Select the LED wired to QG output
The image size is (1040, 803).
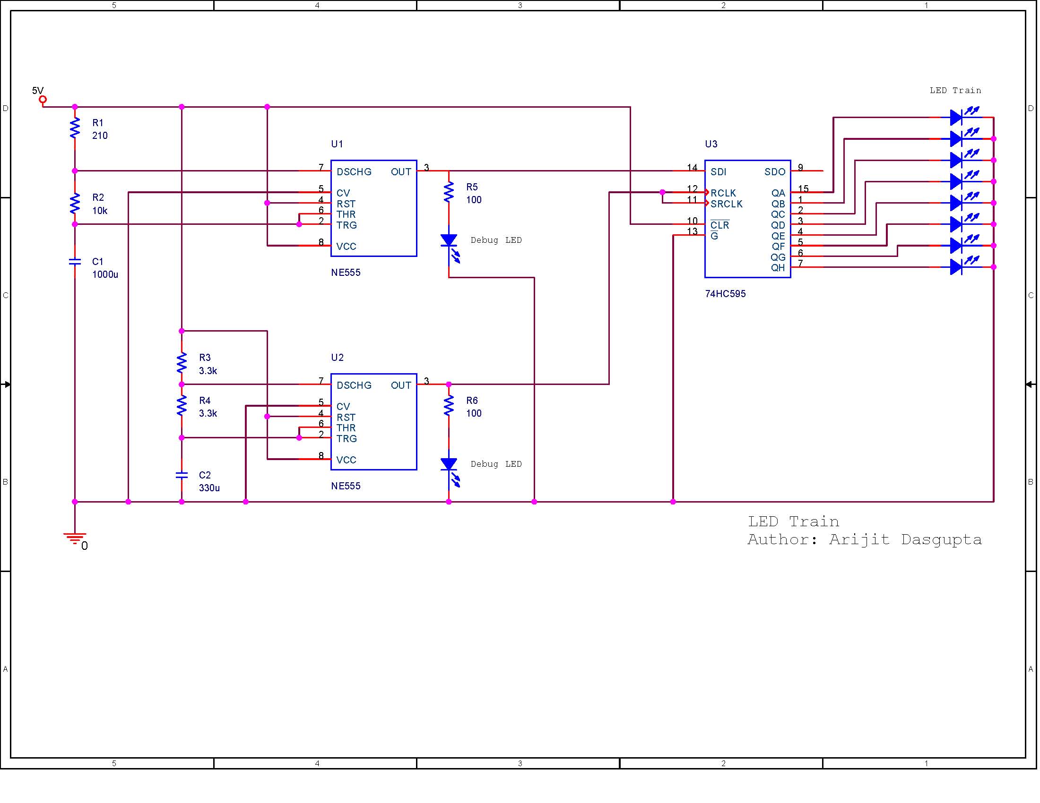[965, 245]
